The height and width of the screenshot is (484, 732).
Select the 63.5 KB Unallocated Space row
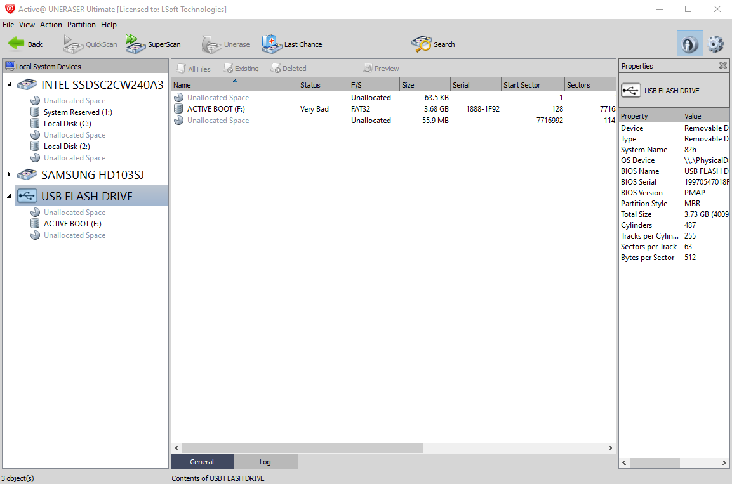[393, 98]
